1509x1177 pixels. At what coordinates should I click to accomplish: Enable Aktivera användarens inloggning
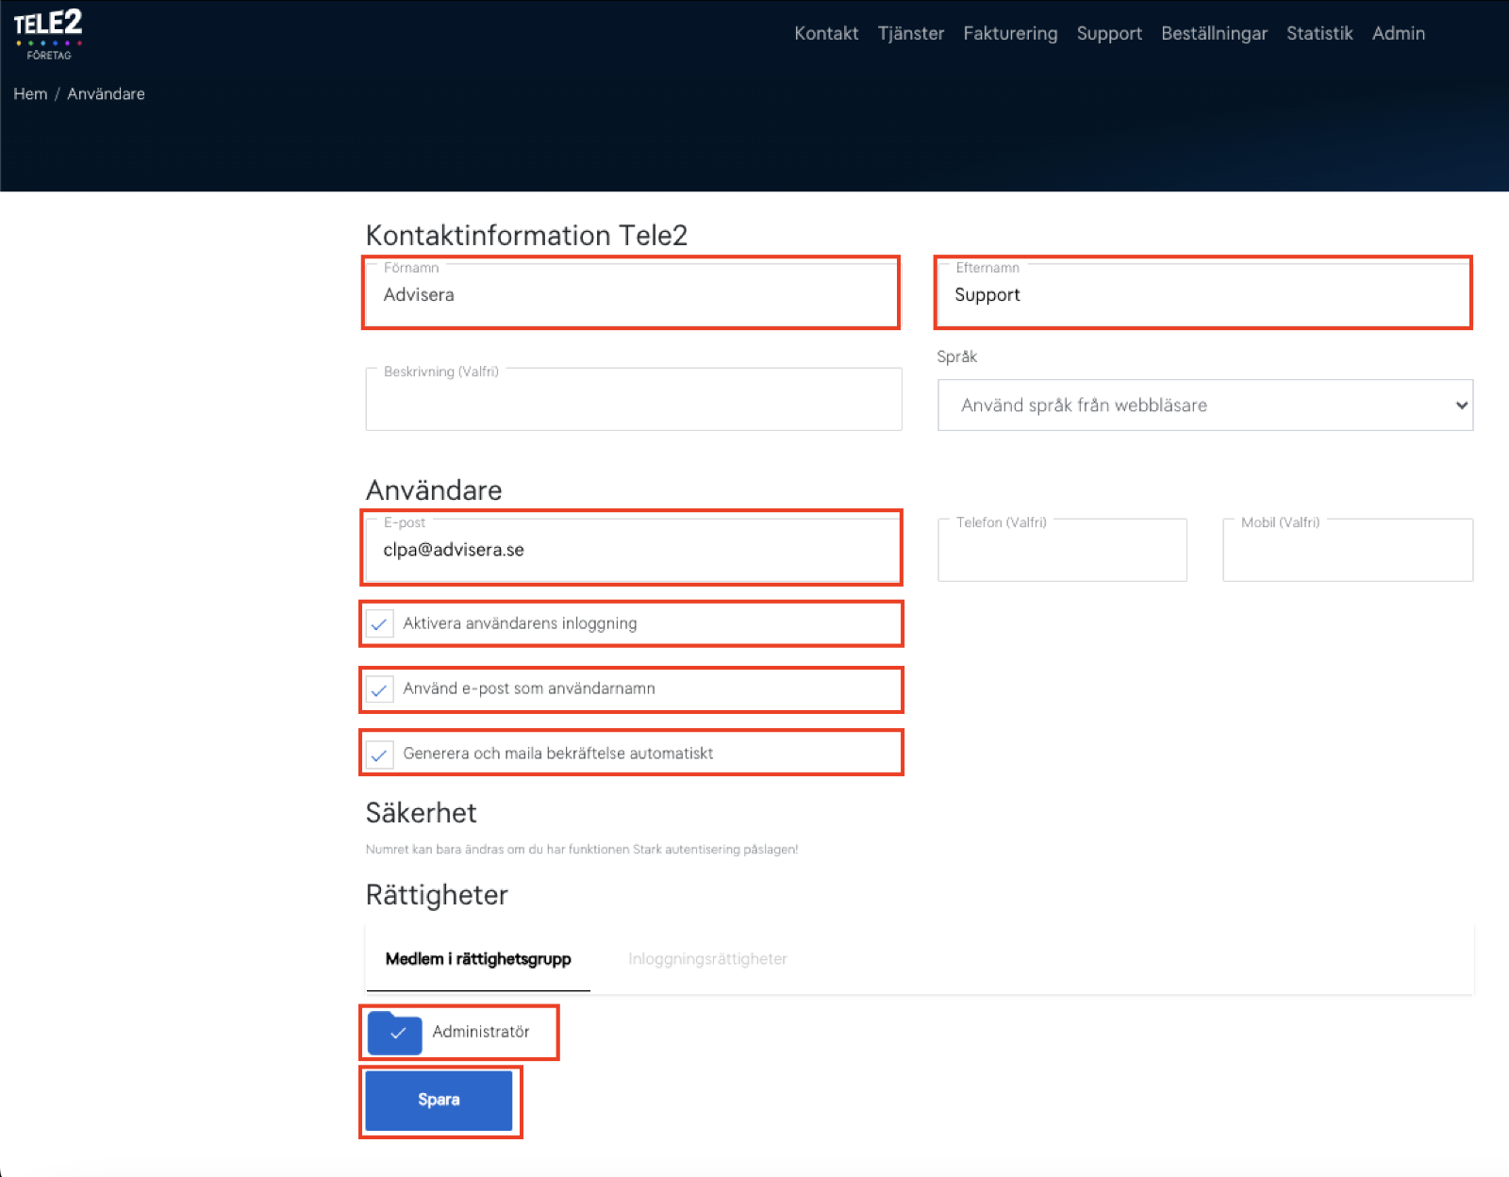pyautogui.click(x=379, y=623)
